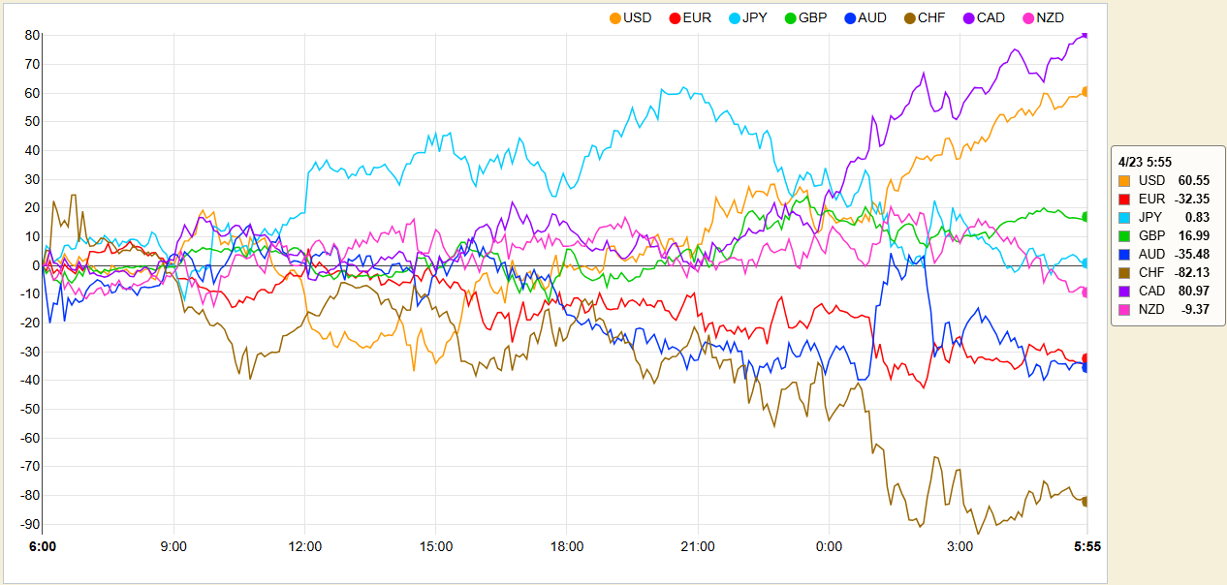The image size is (1227, 585).
Task: Click the bold 6:00 start time label
Action: [x=43, y=546]
